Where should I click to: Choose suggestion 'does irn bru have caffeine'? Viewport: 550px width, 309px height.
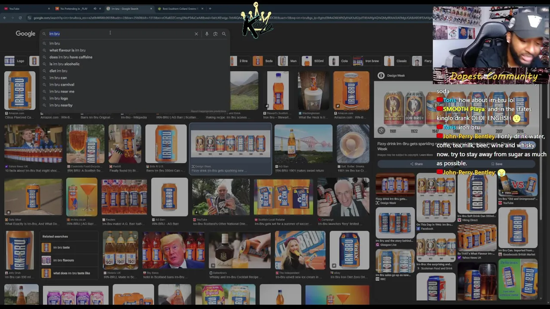tap(71, 57)
